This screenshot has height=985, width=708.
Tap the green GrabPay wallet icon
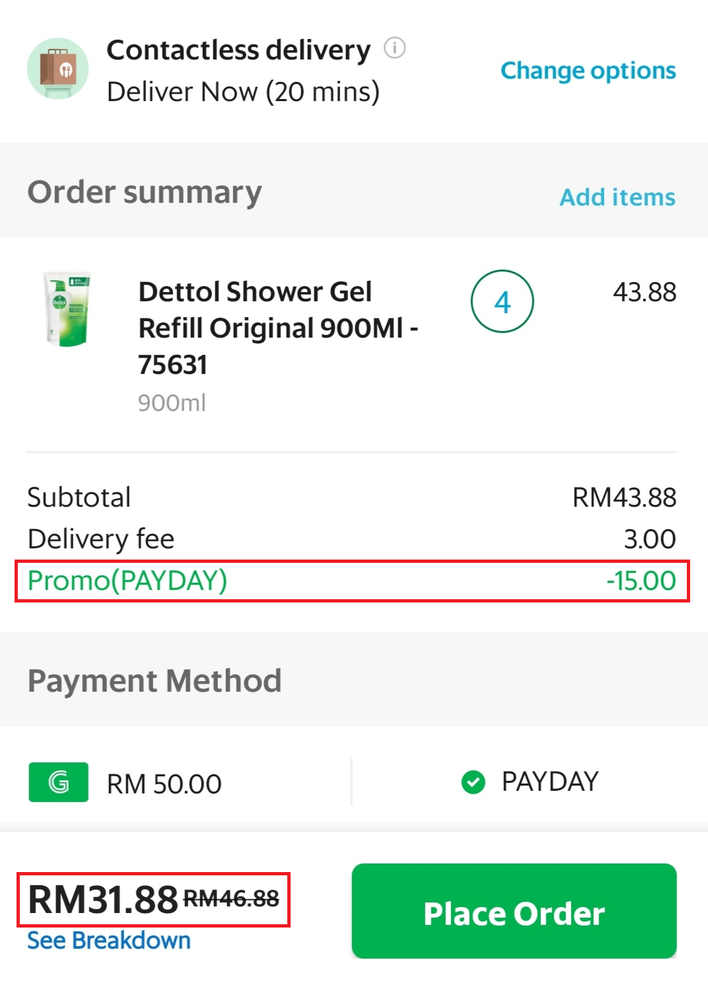pos(59,782)
